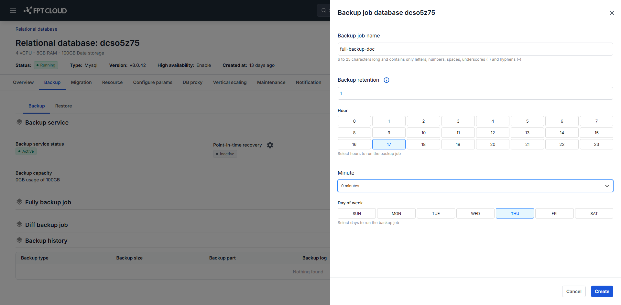Click the FPT Cloud logo
Viewport: 621px width, 305px height.
tap(45, 11)
